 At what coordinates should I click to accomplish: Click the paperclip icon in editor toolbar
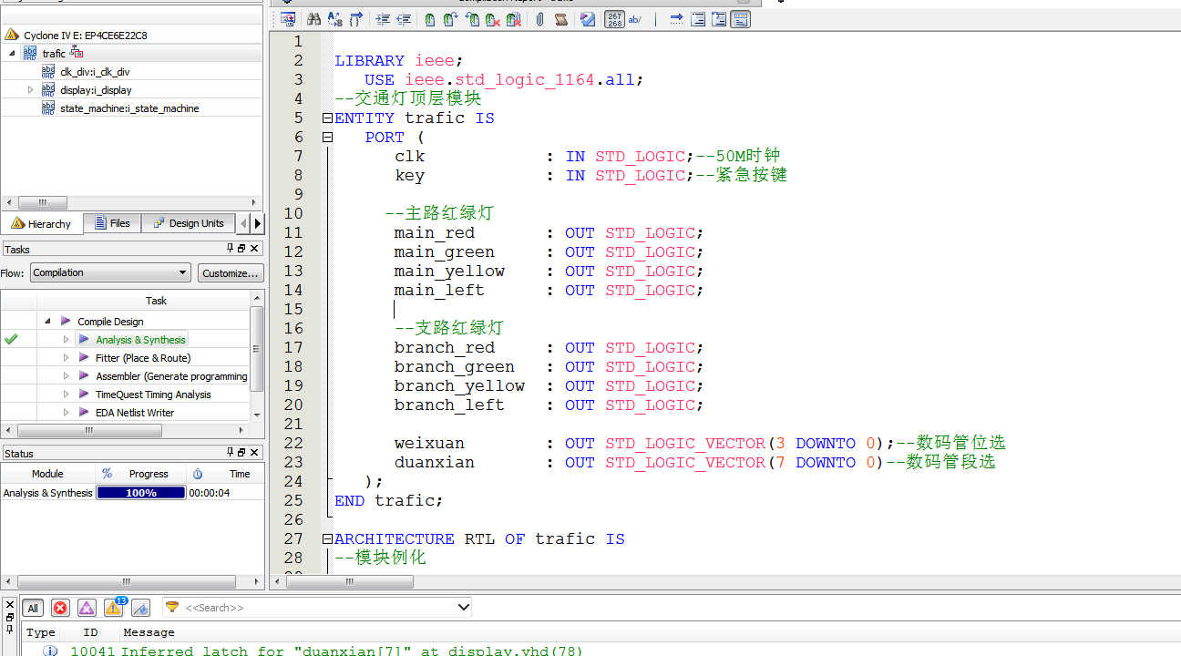point(539,19)
